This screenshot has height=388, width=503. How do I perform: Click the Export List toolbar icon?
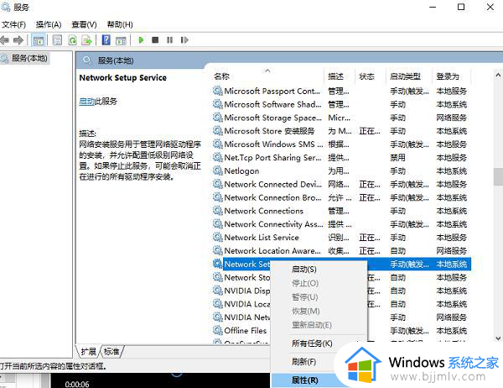pos(86,40)
